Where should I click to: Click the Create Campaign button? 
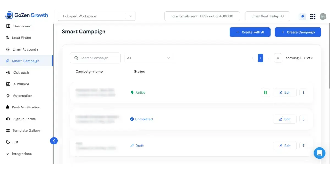point(298,32)
